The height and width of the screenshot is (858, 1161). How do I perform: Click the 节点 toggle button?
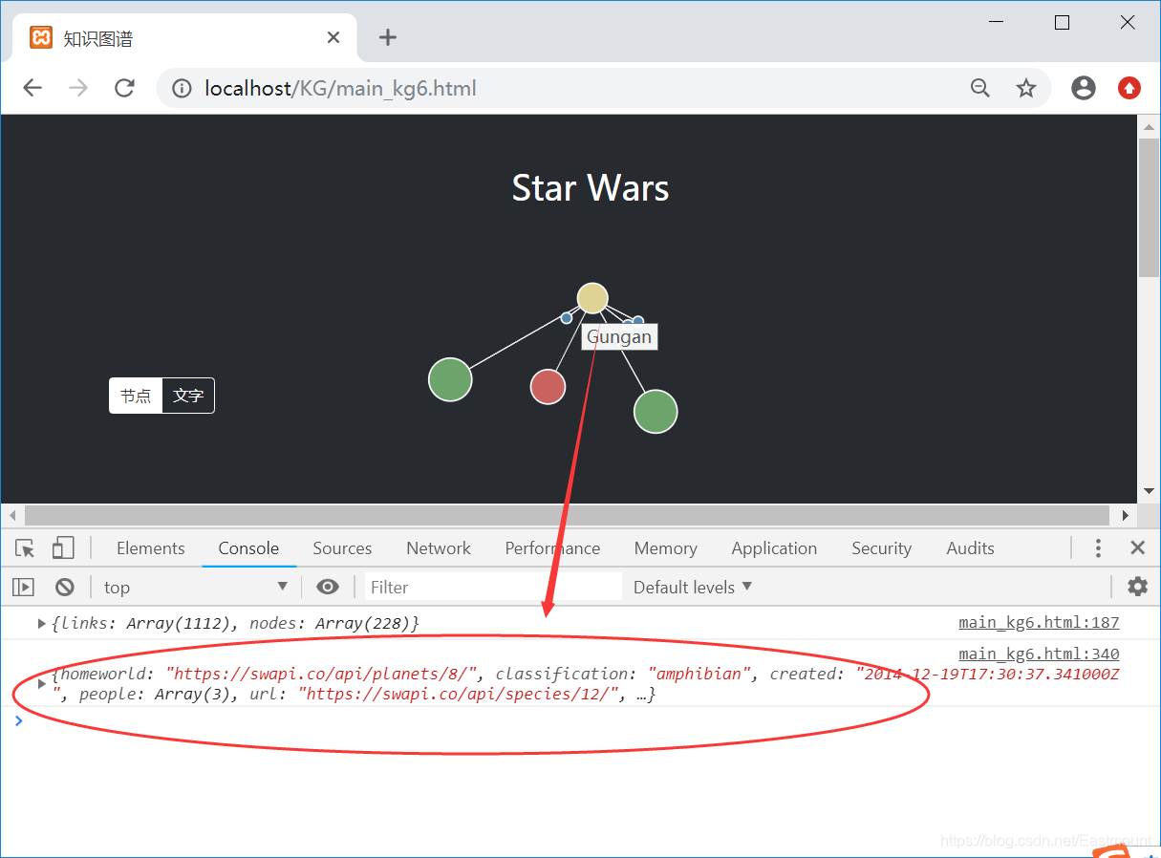pos(136,396)
